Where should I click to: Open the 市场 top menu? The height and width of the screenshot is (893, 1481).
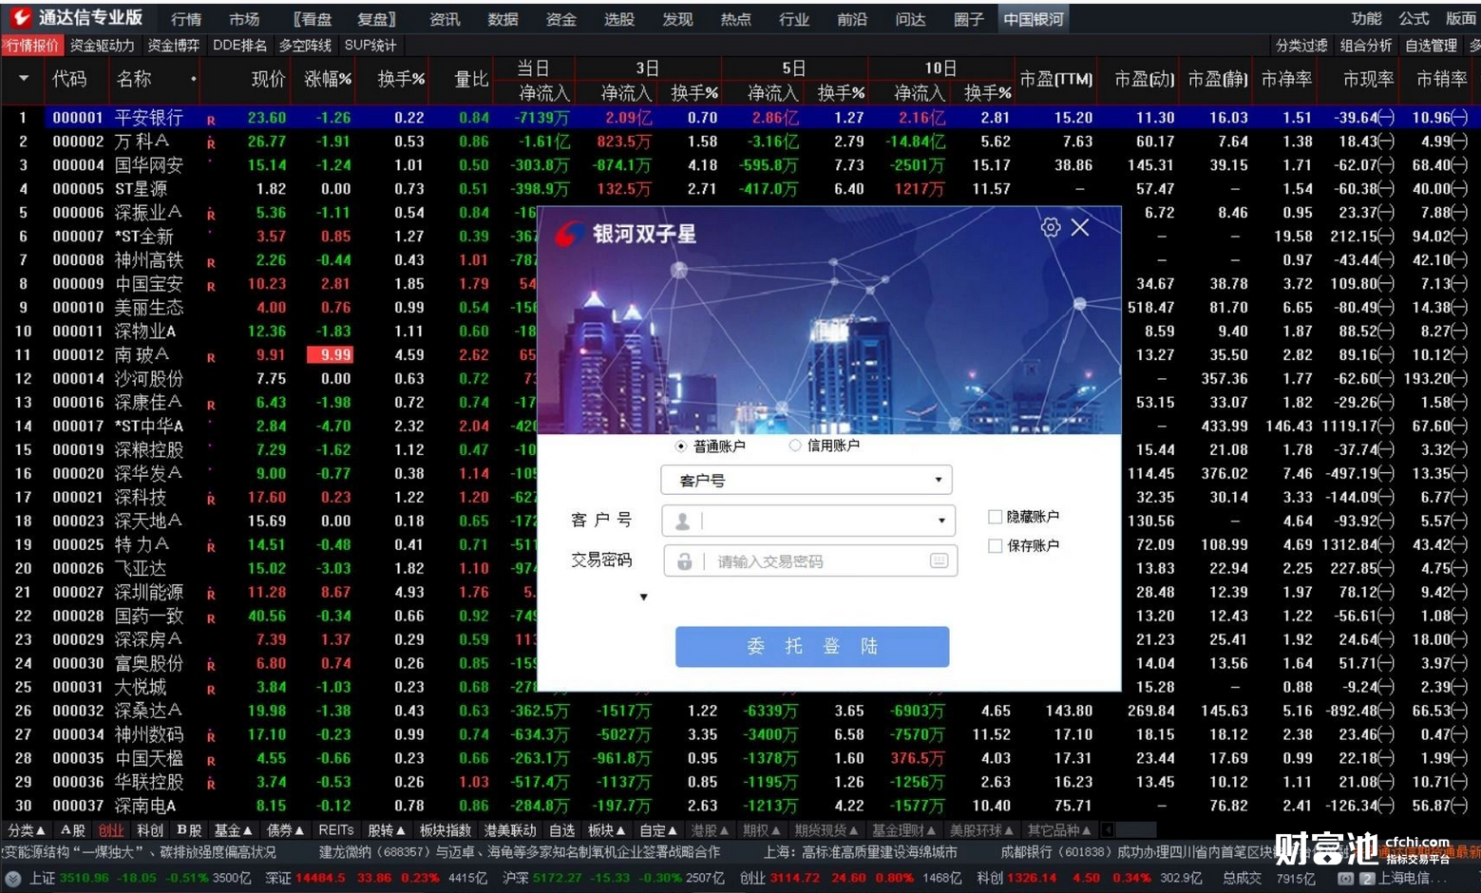point(244,18)
